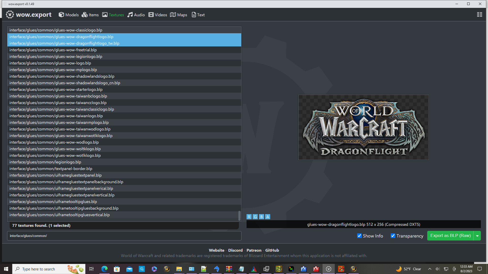Click the texture list scrollbar handle
This screenshot has height=274, width=488.
[239, 216]
